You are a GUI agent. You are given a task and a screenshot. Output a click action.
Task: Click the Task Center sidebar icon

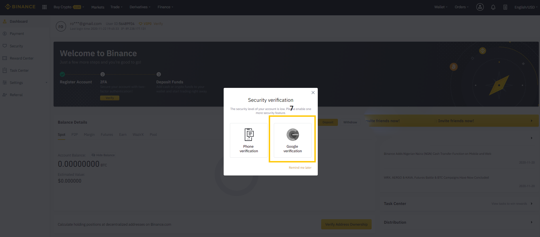(x=5, y=70)
